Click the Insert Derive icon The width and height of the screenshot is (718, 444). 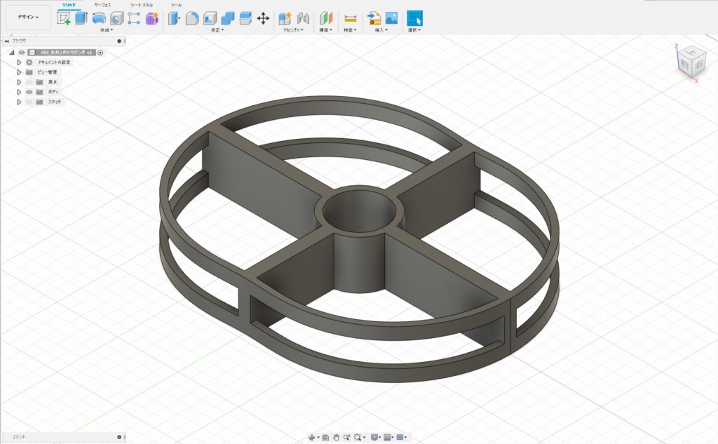click(374, 18)
